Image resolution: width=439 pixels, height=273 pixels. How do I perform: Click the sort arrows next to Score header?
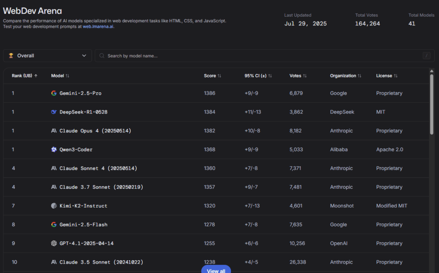coord(219,76)
